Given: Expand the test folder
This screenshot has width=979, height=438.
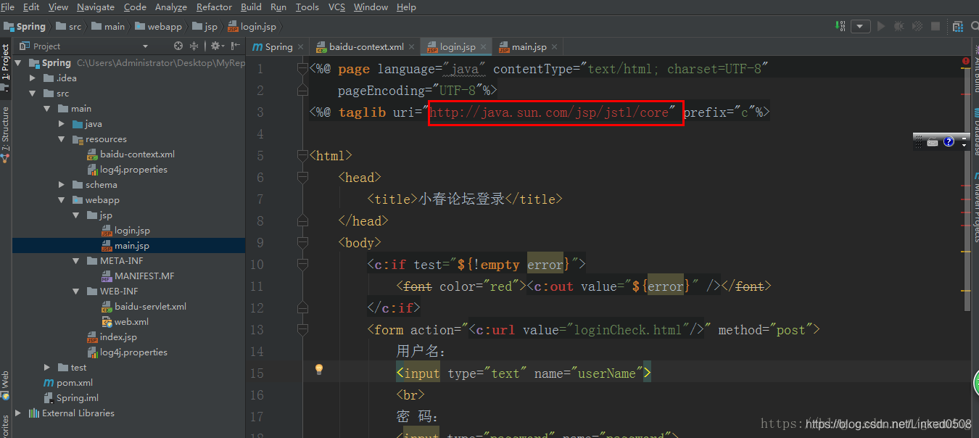Looking at the screenshot, I should [x=47, y=368].
